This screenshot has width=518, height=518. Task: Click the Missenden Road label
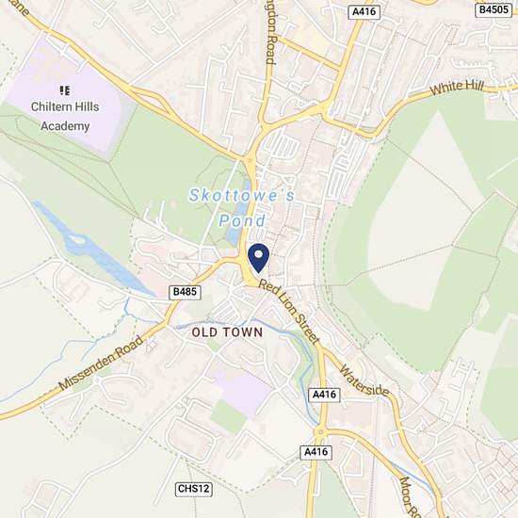click(101, 363)
